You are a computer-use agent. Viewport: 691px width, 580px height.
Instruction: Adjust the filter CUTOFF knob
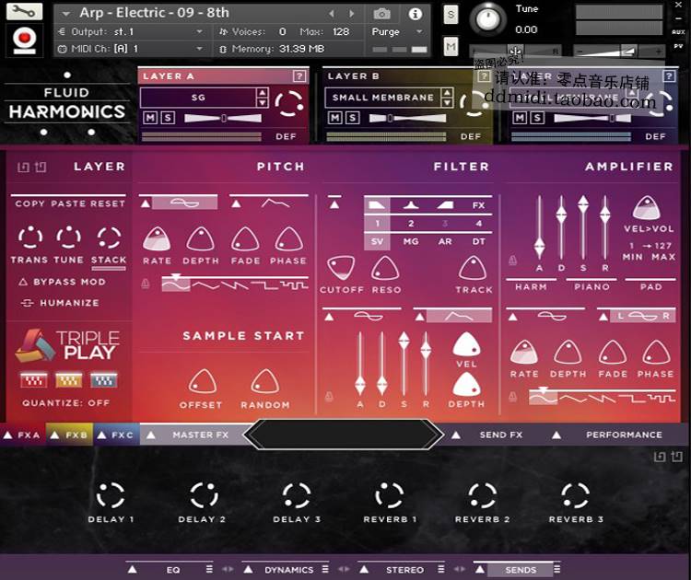pyautogui.click(x=341, y=268)
